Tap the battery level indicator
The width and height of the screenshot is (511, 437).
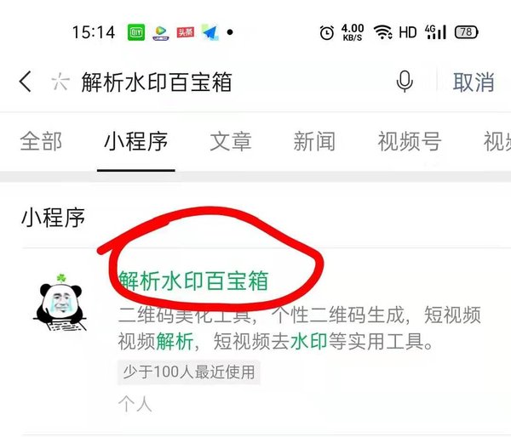(x=467, y=32)
